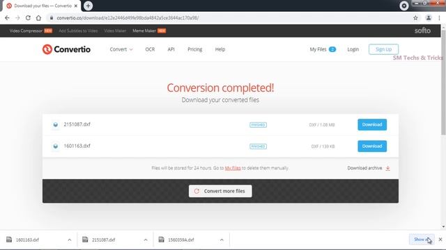This screenshot has height=250, width=446.
Task: Expand options for the 2151087.dxf download
Action: click(146, 240)
